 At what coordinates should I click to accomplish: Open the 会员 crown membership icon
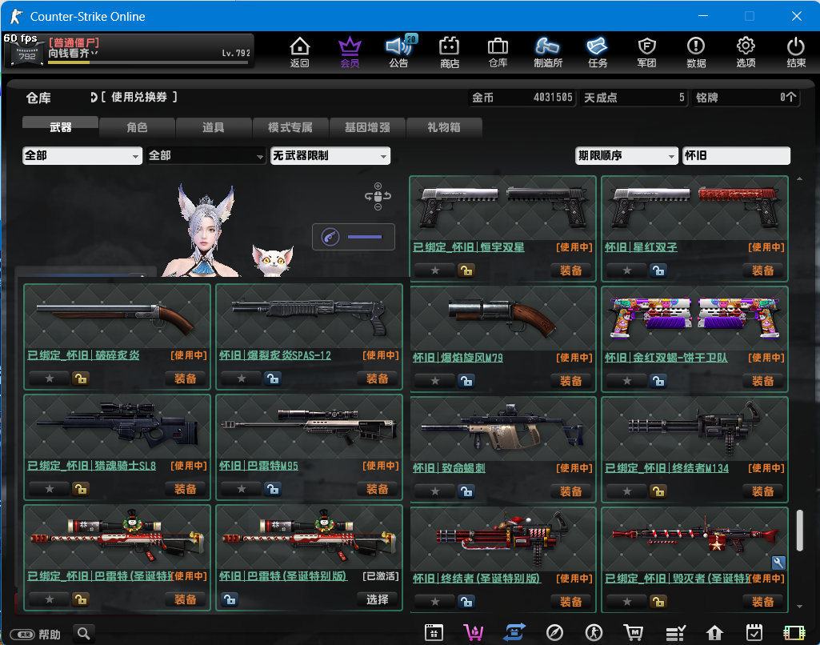[x=350, y=52]
